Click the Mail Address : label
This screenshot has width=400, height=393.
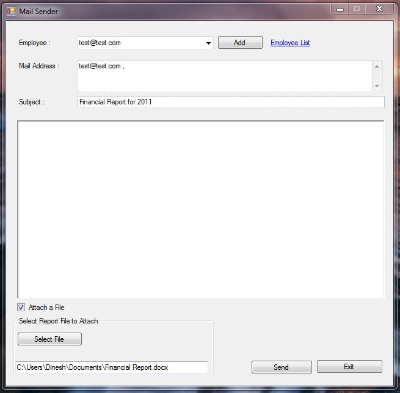click(39, 66)
